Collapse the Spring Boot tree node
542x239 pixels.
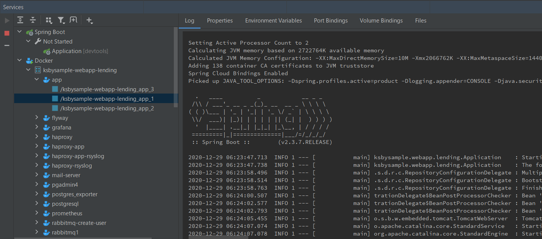(19, 32)
